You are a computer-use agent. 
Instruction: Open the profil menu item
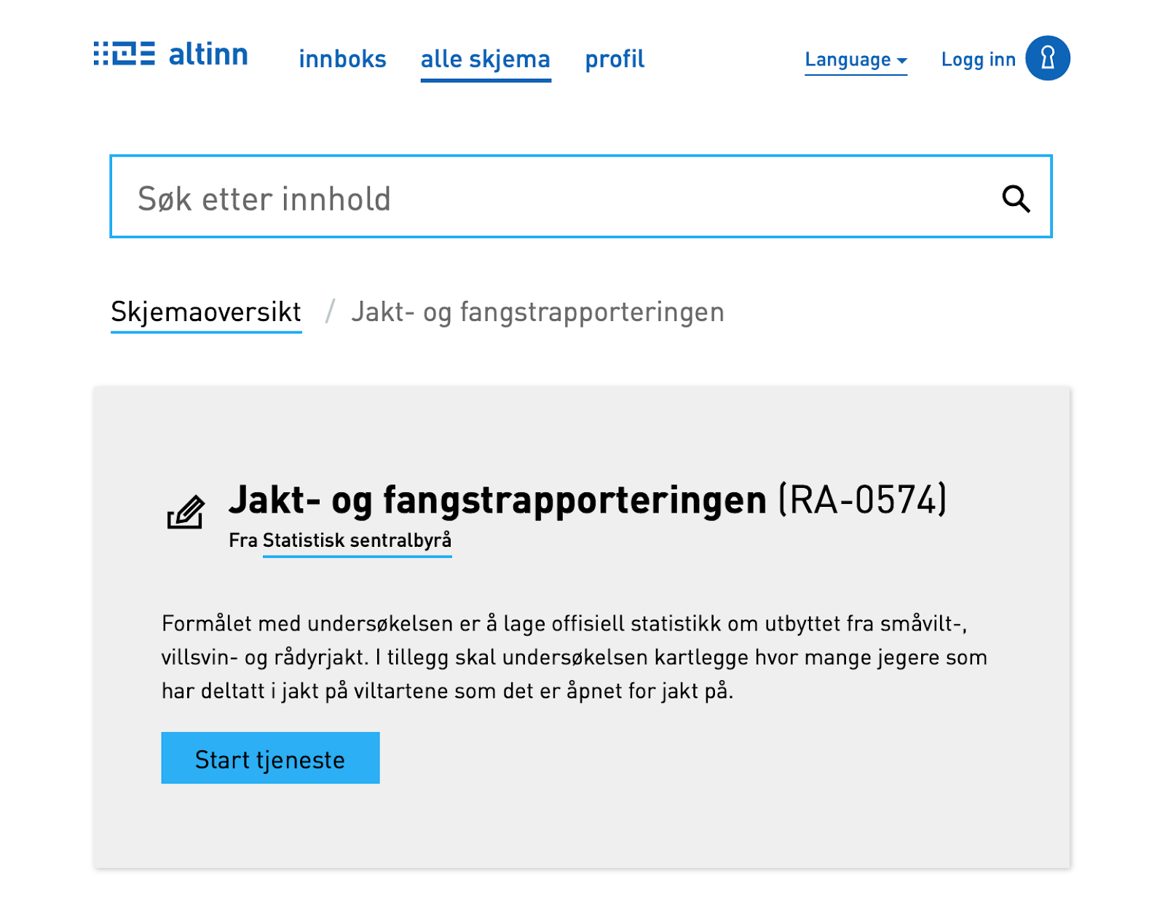(615, 59)
